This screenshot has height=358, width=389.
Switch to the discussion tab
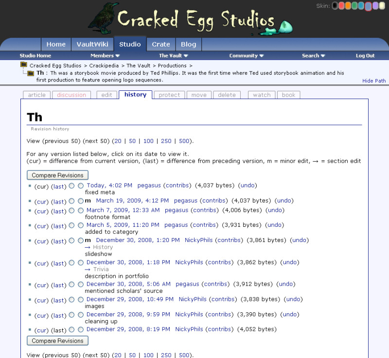pos(71,95)
